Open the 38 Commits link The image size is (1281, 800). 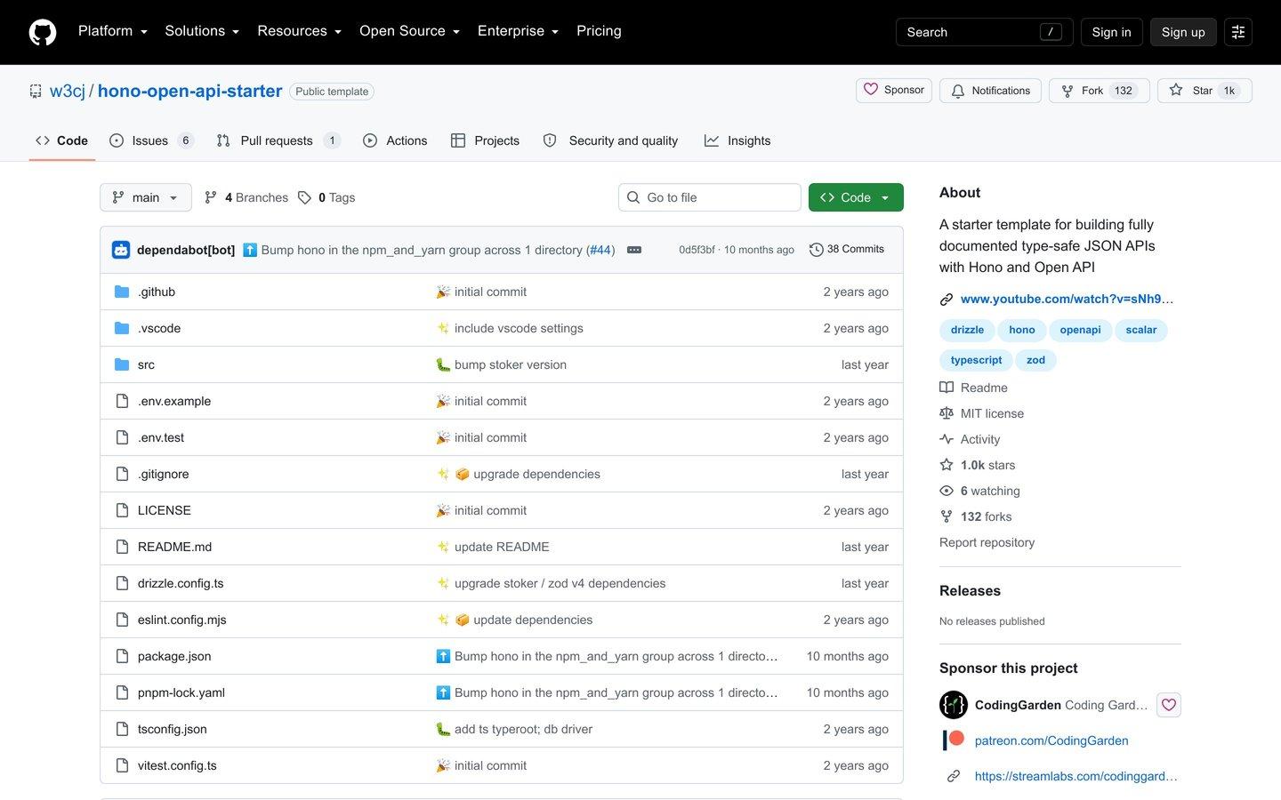[847, 250]
